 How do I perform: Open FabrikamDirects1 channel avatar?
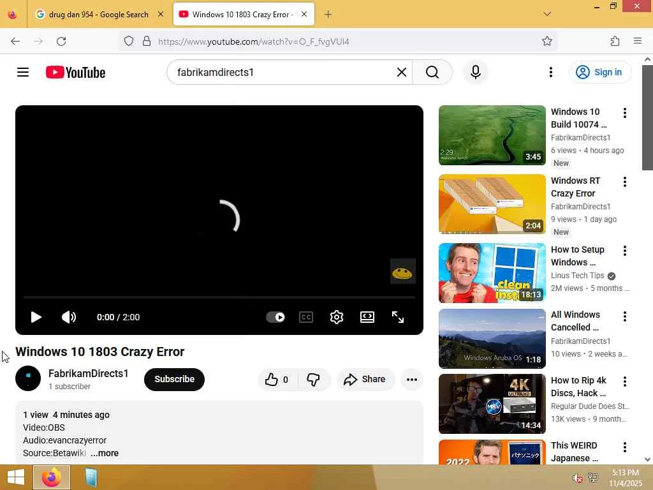28,378
